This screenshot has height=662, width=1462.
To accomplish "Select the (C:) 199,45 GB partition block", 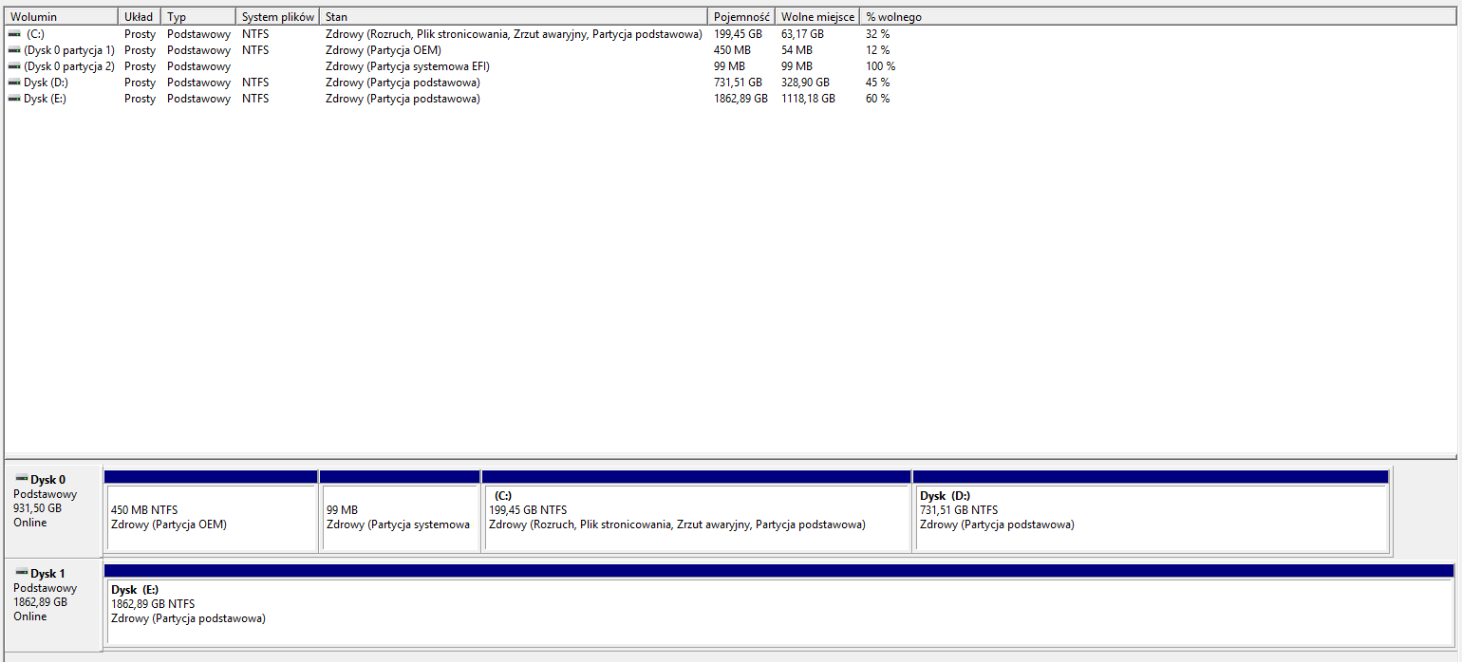I will [x=696, y=517].
